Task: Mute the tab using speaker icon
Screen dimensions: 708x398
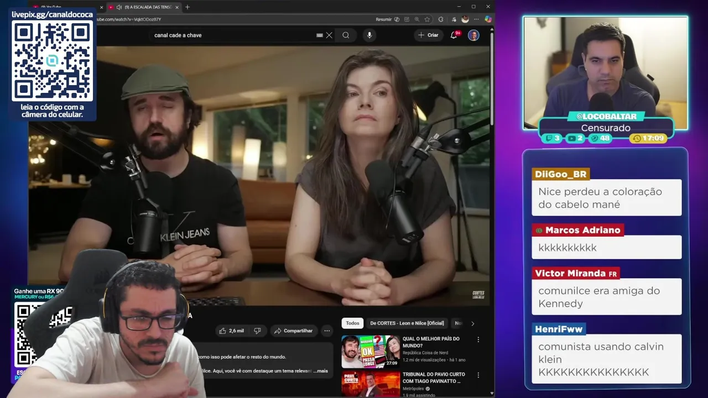Action: coord(119,7)
